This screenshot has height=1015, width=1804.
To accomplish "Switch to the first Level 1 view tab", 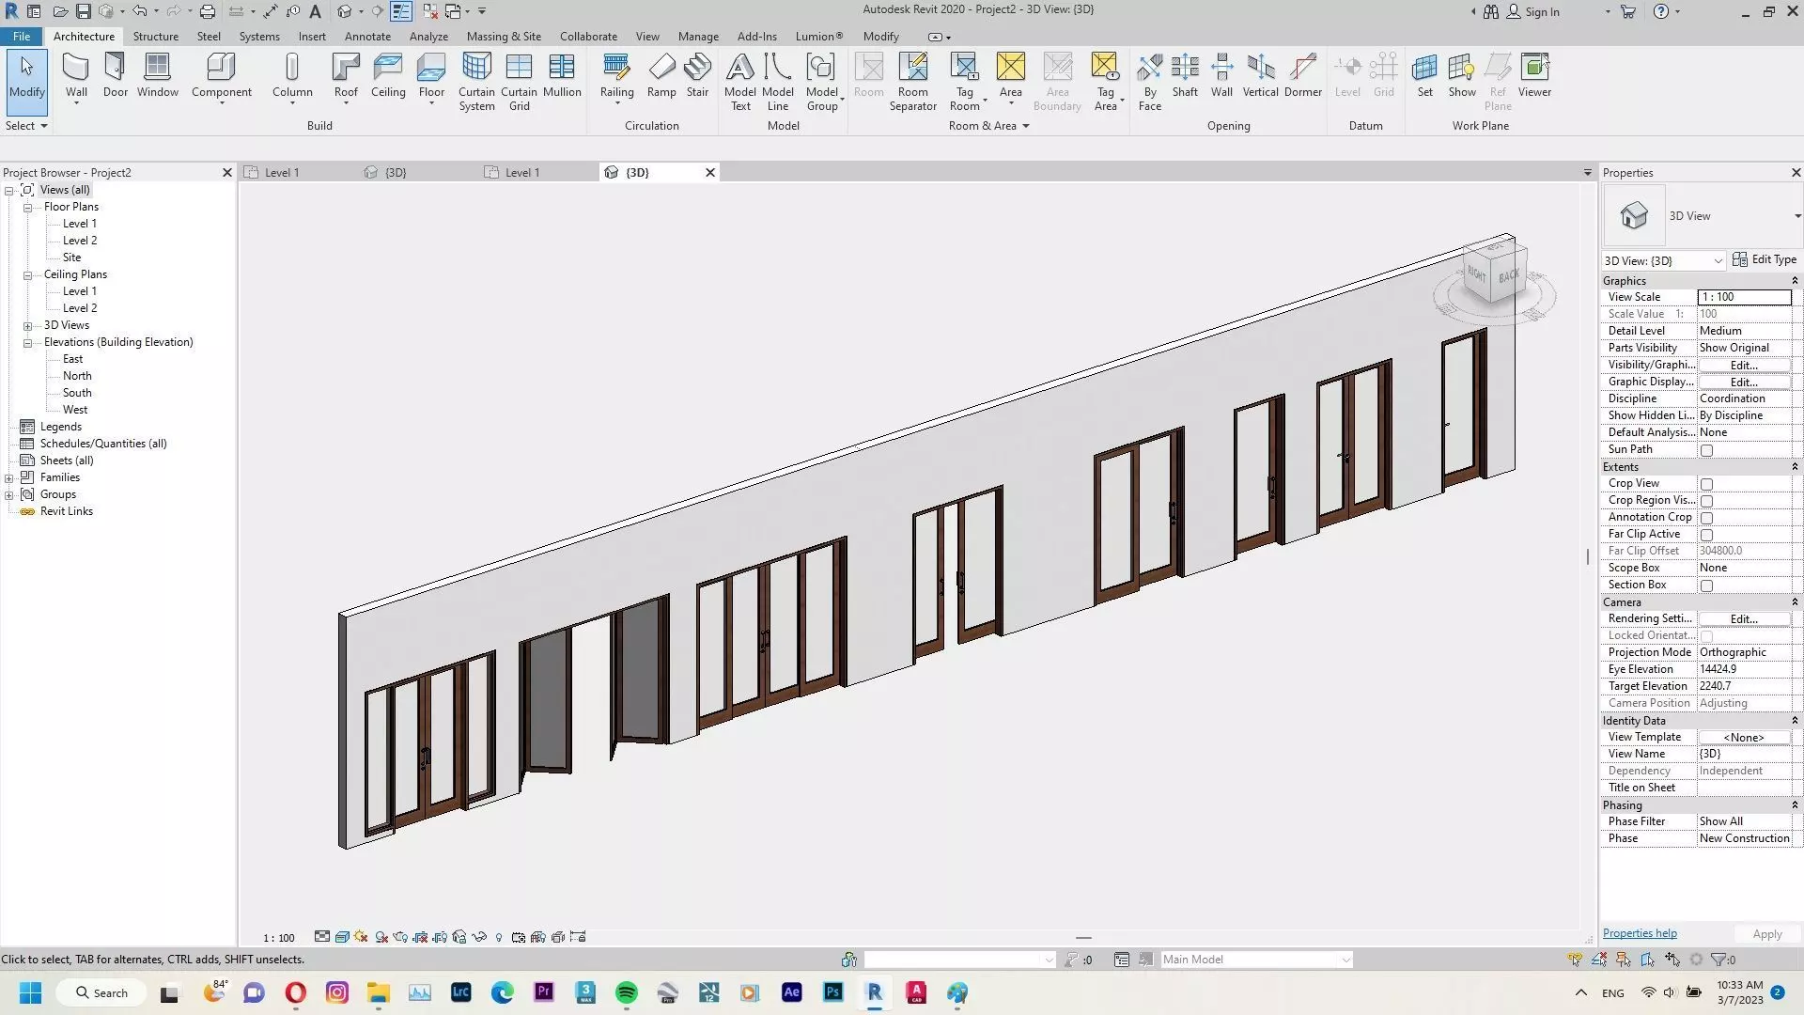I will click(281, 173).
